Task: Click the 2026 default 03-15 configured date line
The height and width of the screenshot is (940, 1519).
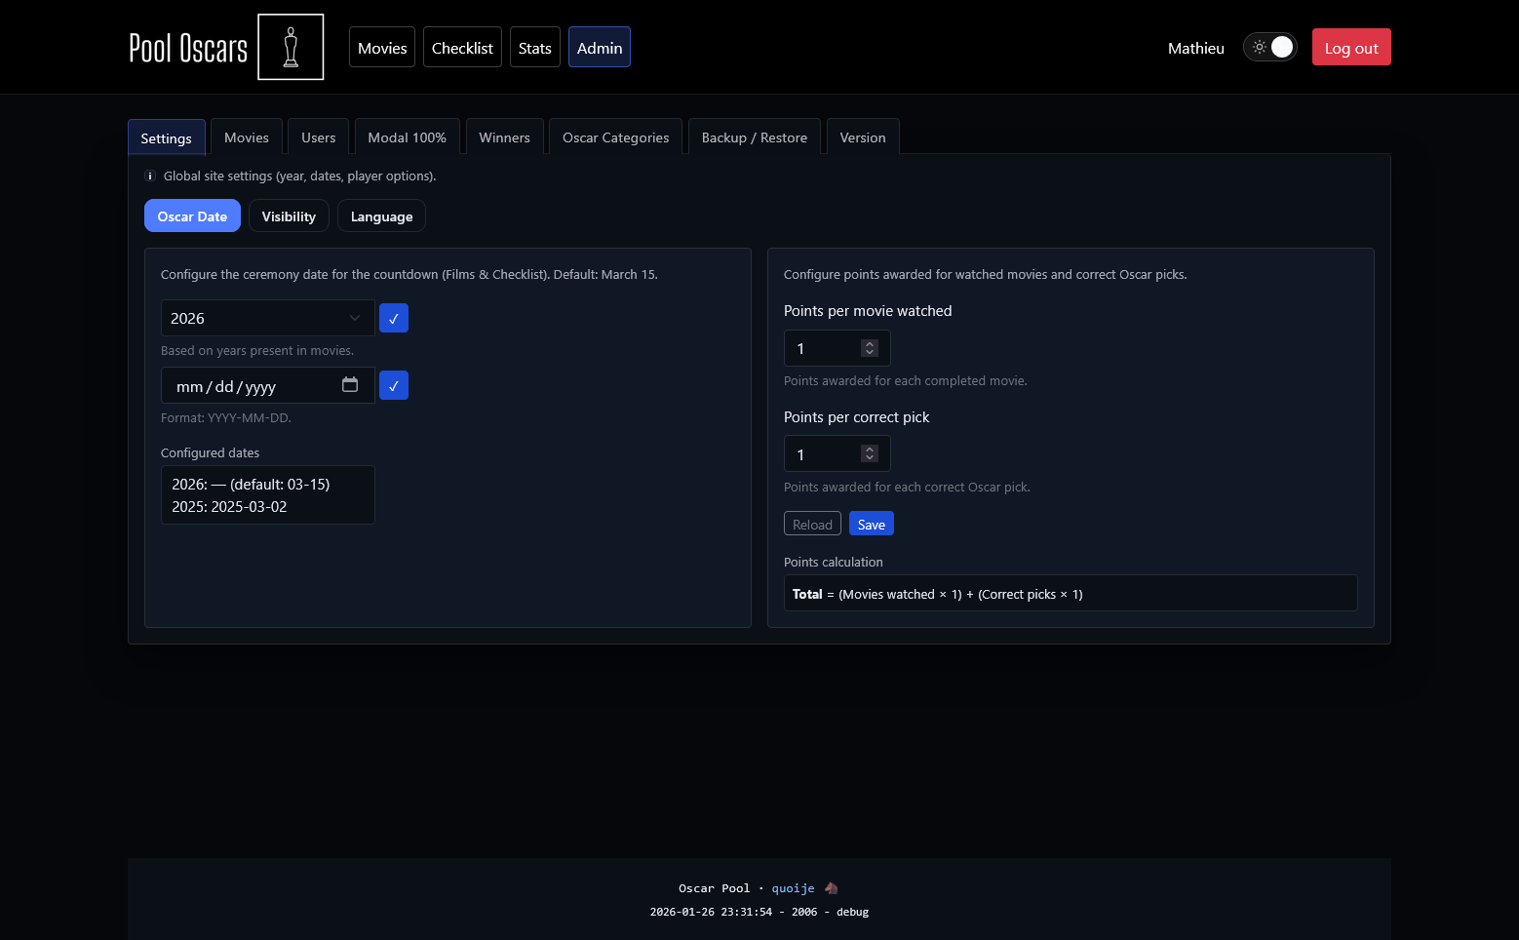Action: tap(251, 484)
